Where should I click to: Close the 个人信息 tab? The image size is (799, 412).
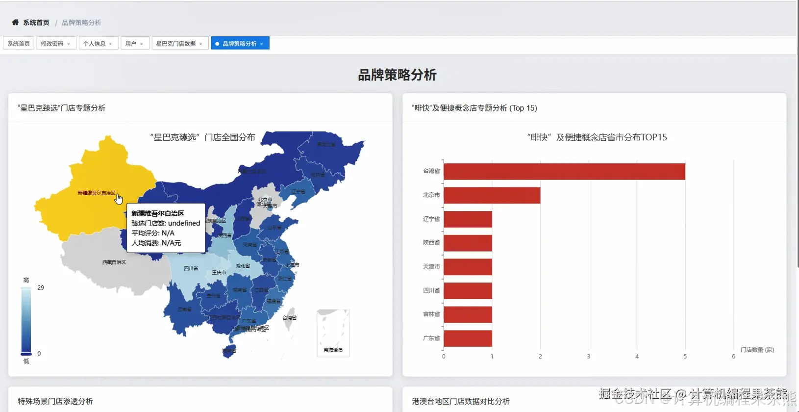(x=110, y=44)
